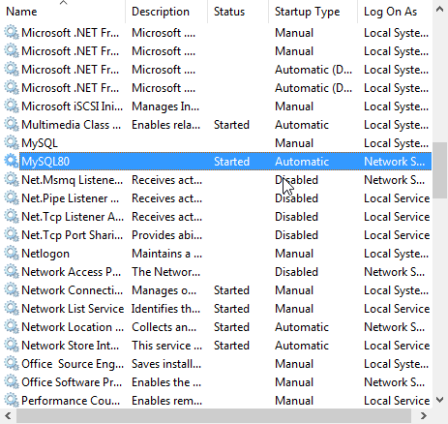This screenshot has width=448, height=424.
Task: Click the 'Maintains a ...' description cell
Action: point(166,254)
